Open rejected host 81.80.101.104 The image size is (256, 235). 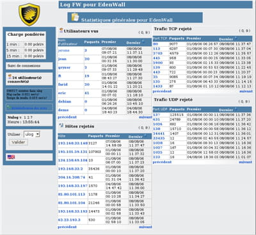point(72,203)
